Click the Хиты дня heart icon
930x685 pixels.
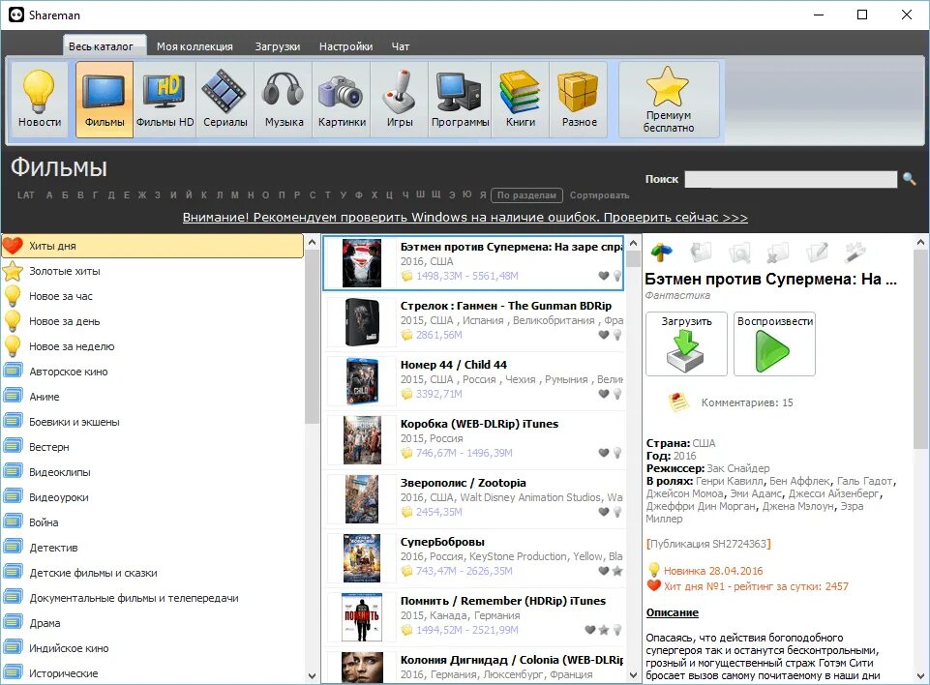(x=13, y=245)
